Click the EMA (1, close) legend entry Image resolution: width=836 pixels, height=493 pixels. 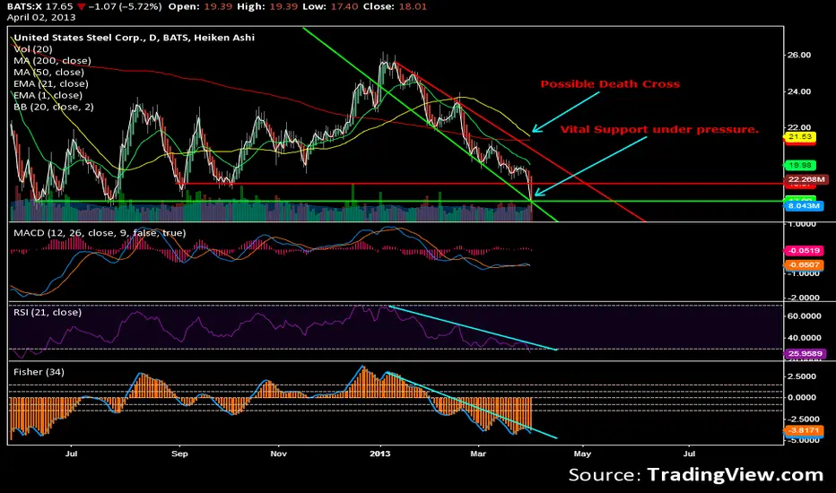pyautogui.click(x=48, y=95)
